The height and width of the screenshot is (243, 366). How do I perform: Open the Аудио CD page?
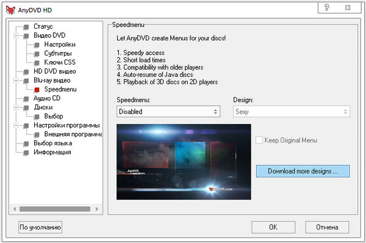click(47, 98)
